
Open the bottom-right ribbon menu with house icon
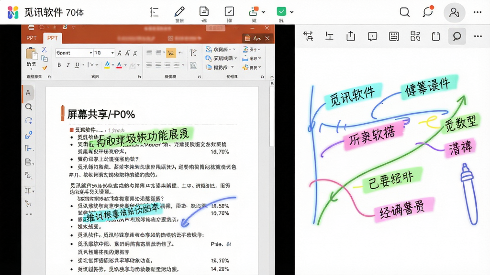point(252,67)
